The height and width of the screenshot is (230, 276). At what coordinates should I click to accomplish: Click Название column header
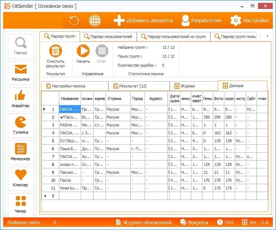70,99
